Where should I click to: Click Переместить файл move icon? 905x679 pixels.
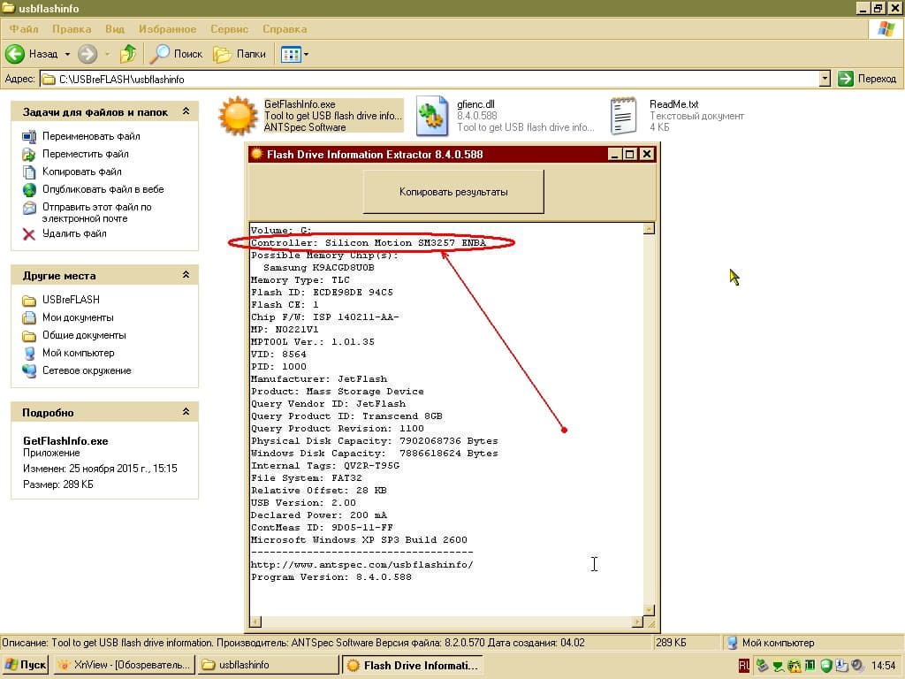29,154
